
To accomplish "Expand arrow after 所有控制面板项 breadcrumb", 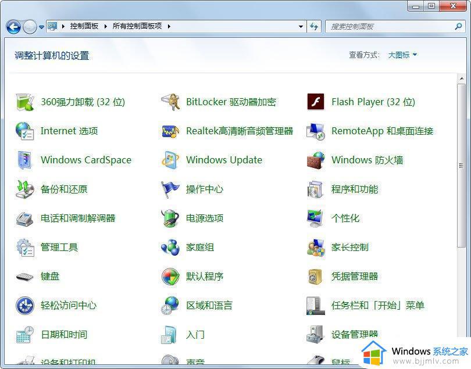I will (x=169, y=26).
